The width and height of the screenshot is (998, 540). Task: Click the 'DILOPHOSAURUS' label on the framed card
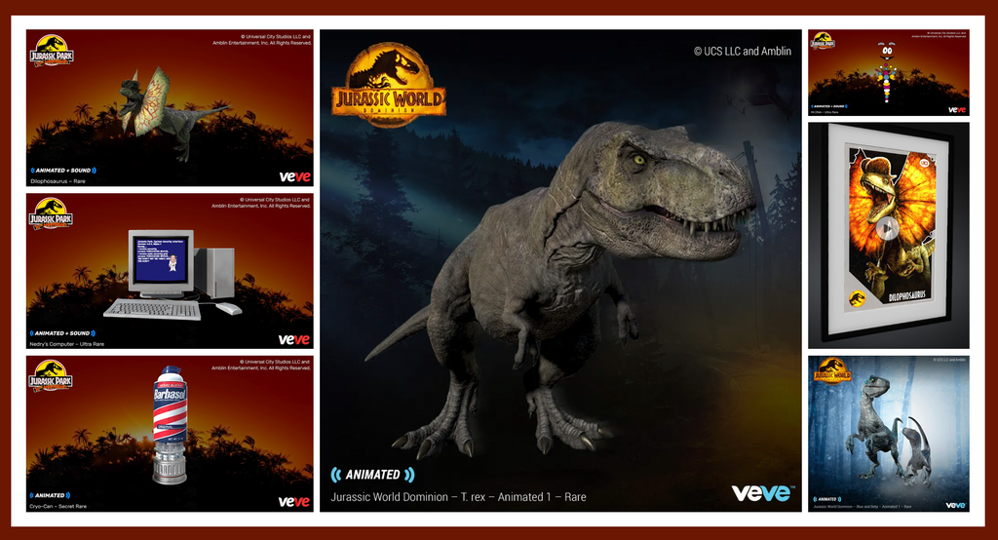click(x=906, y=295)
